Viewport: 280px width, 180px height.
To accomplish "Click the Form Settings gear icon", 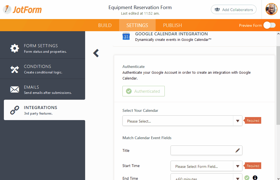I will pos(15,48).
